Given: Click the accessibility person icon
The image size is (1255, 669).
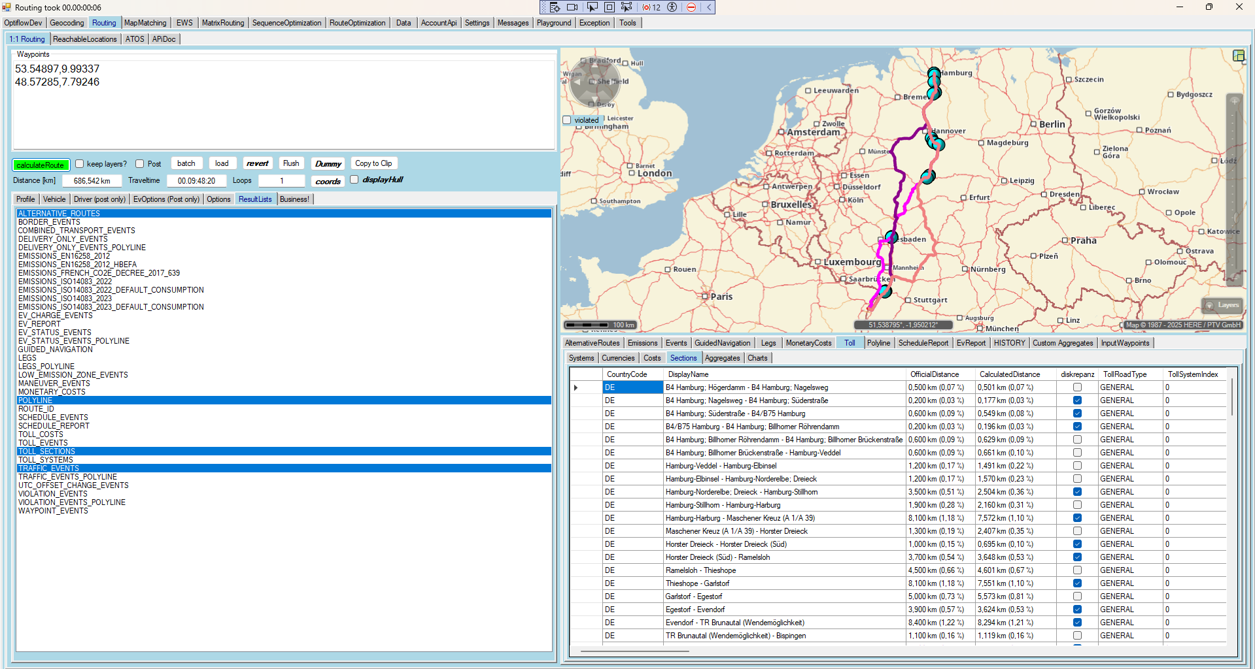Looking at the screenshot, I should pyautogui.click(x=672, y=7).
